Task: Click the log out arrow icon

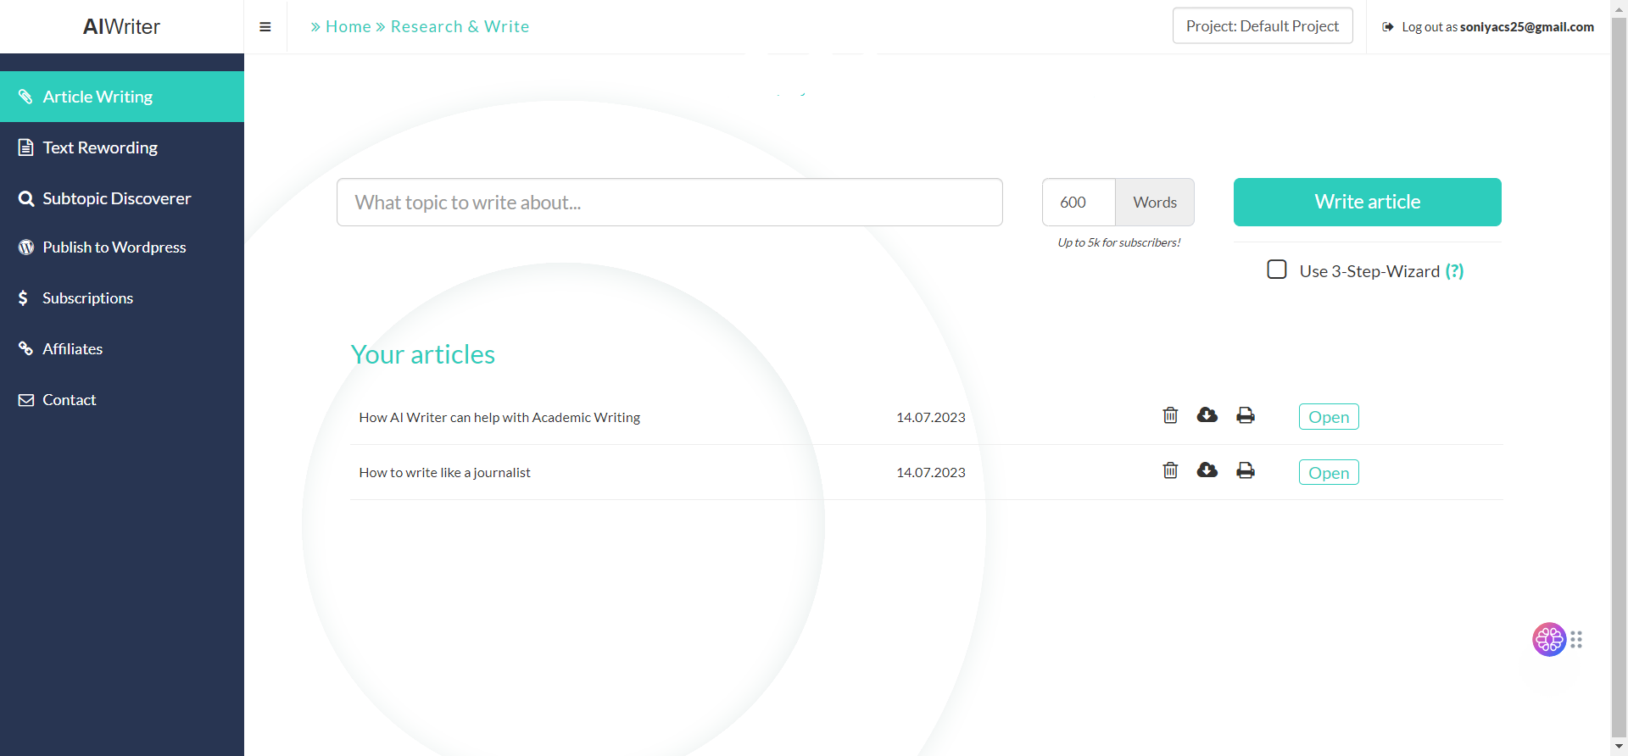Action: (1388, 27)
